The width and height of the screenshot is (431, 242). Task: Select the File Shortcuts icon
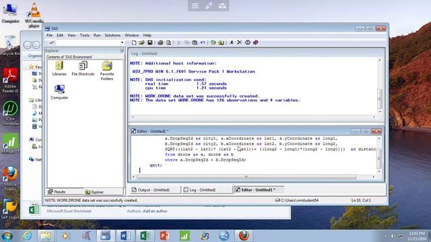[83, 69]
